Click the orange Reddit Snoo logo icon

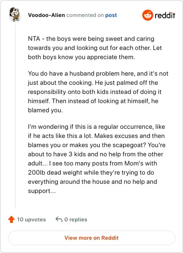[148, 15]
